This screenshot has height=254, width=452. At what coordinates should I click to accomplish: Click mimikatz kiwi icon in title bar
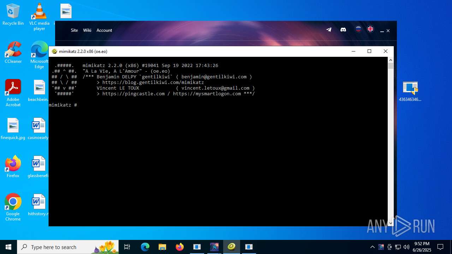54,51
